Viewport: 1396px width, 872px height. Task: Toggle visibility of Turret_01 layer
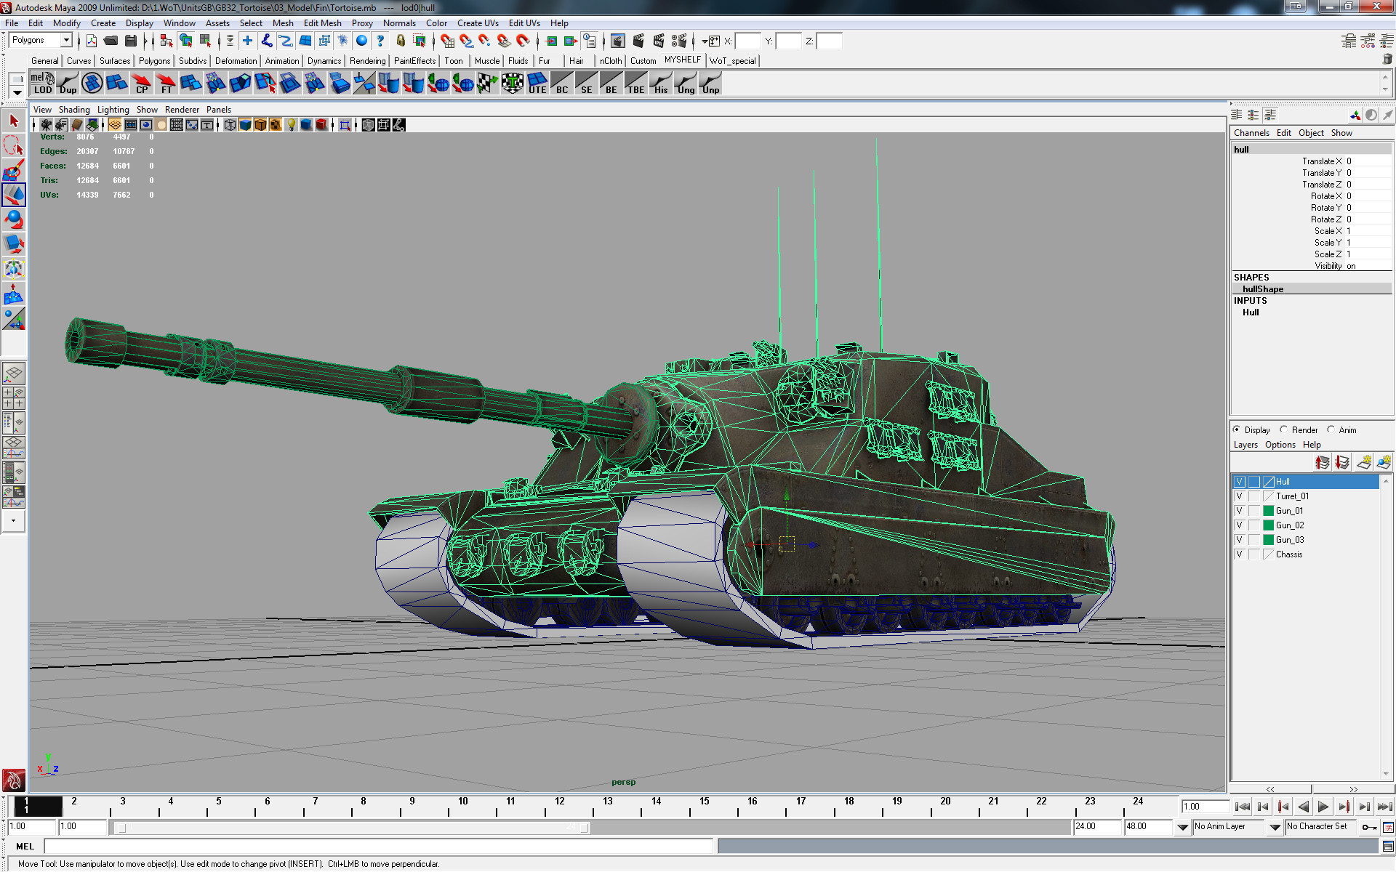coord(1239,496)
